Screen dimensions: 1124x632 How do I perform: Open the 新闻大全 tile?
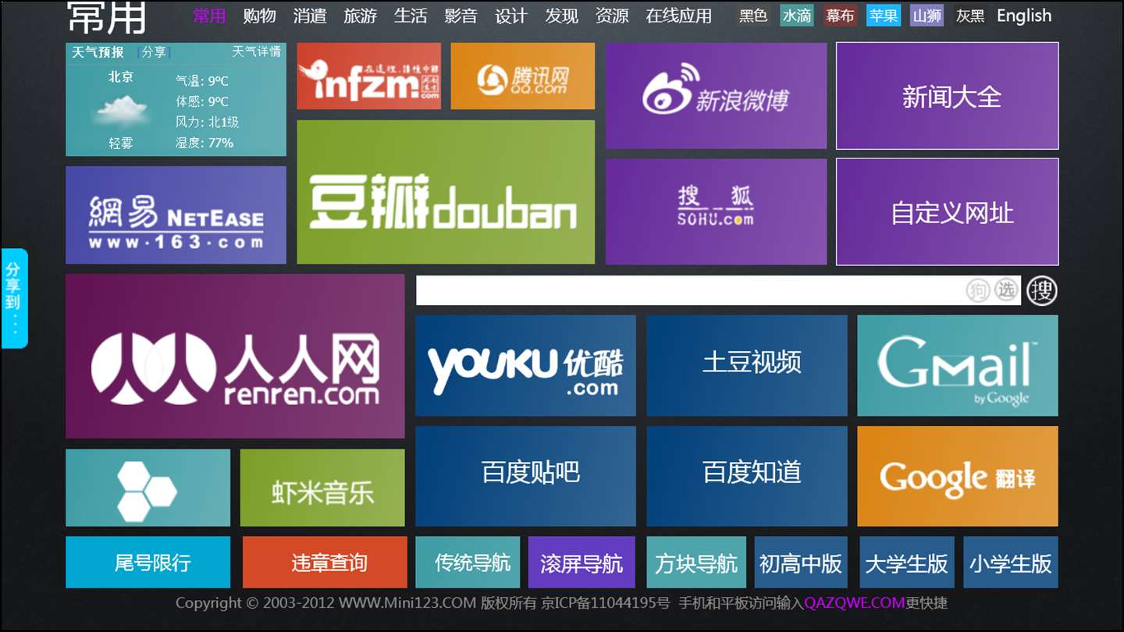pyautogui.click(x=948, y=96)
